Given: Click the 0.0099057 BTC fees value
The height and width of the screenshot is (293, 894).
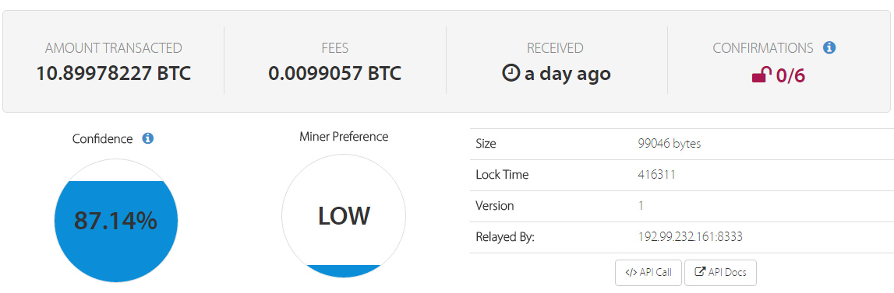Looking at the screenshot, I should tap(334, 73).
